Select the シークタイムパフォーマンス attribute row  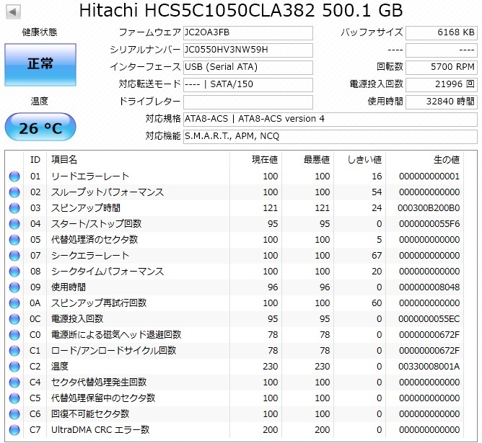point(236,272)
